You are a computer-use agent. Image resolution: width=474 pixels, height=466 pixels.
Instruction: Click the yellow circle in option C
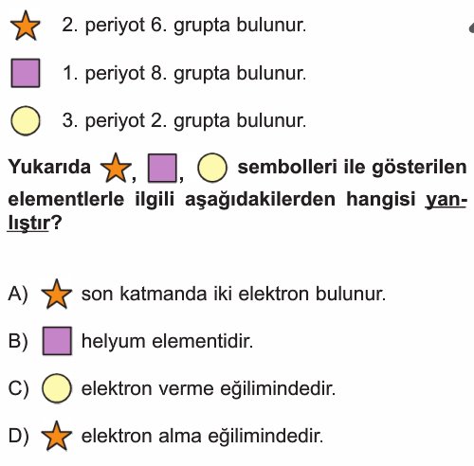[x=57, y=388]
